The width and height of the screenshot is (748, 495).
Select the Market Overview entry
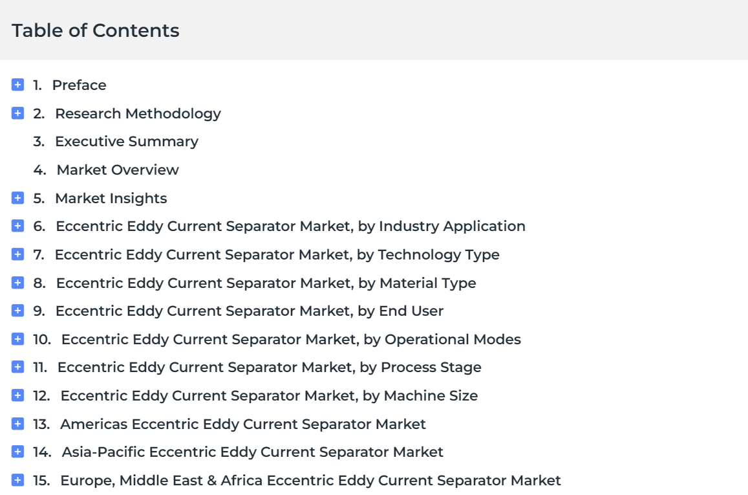118,170
